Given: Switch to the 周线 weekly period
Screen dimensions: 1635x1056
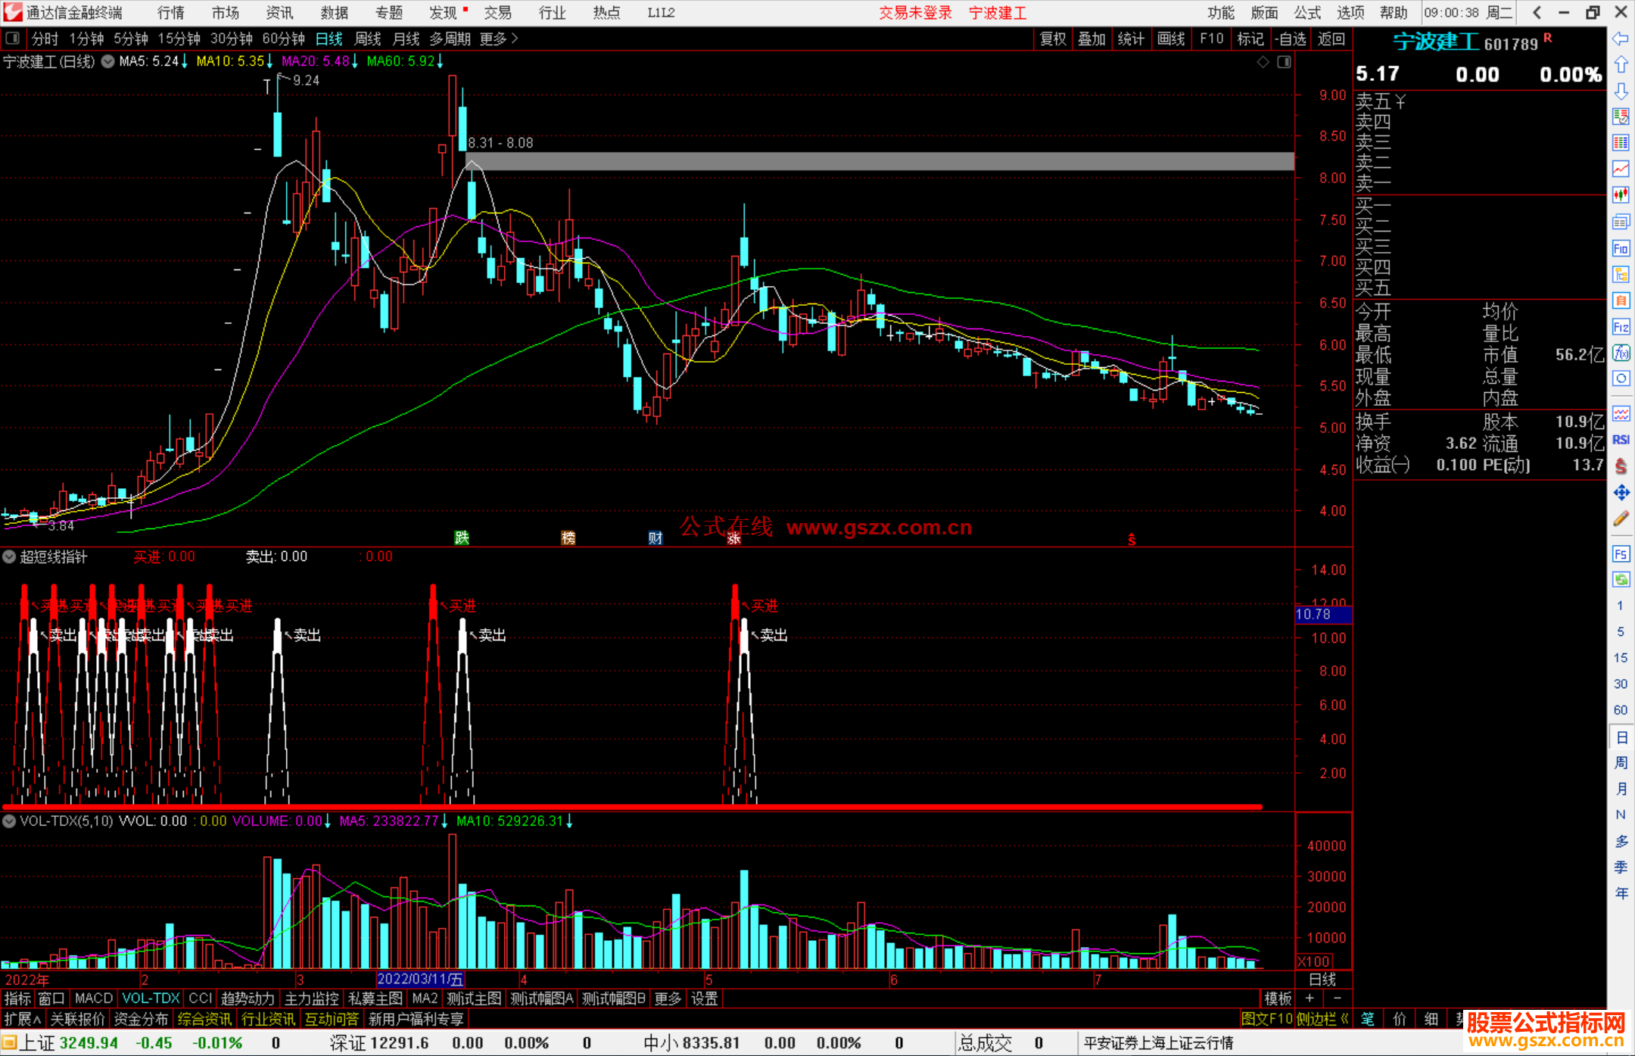Looking at the screenshot, I should click(368, 39).
